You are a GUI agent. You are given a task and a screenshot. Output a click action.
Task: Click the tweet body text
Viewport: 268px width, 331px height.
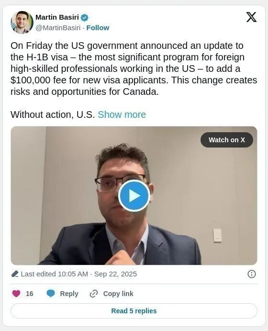click(134, 68)
